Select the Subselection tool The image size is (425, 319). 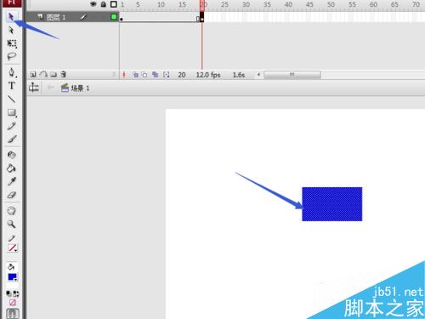tap(11, 30)
